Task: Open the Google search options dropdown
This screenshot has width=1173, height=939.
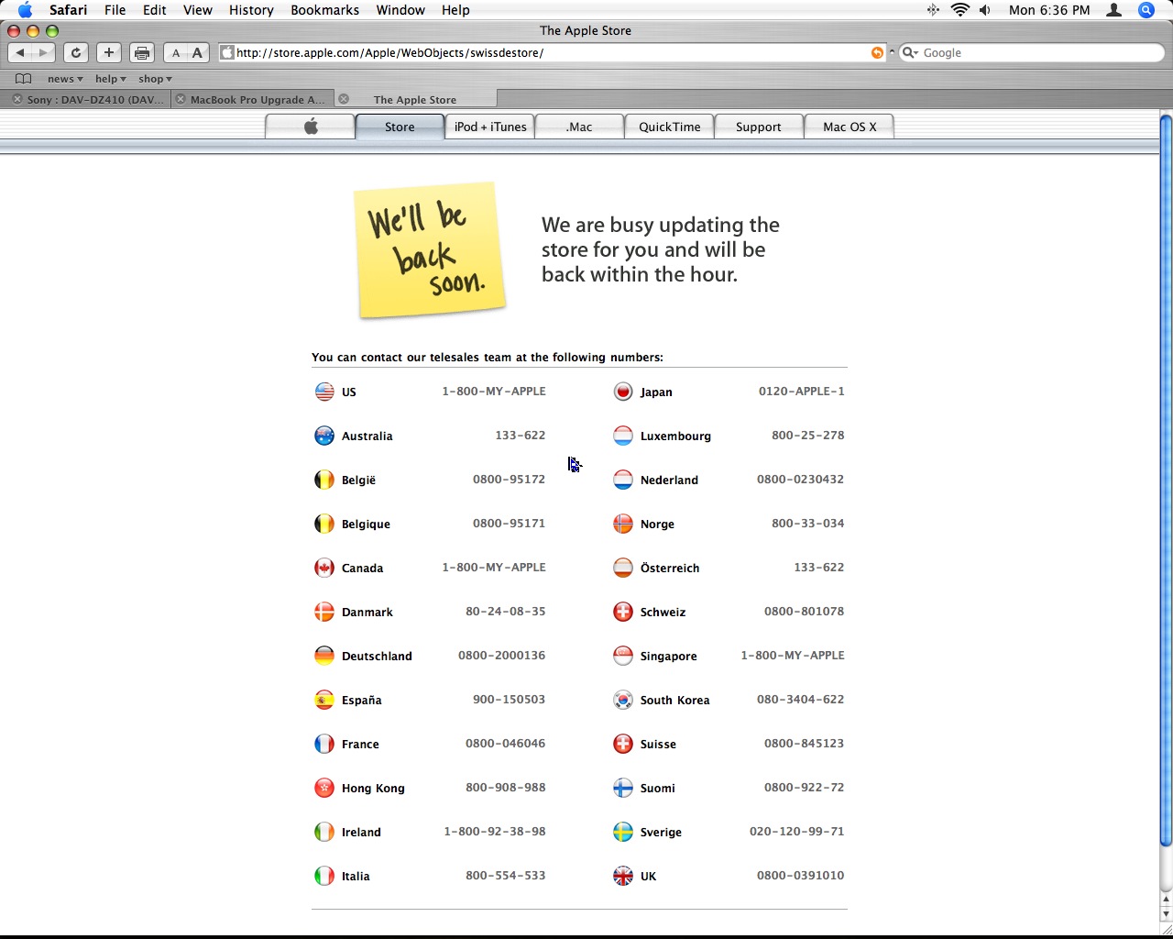Action: (911, 52)
